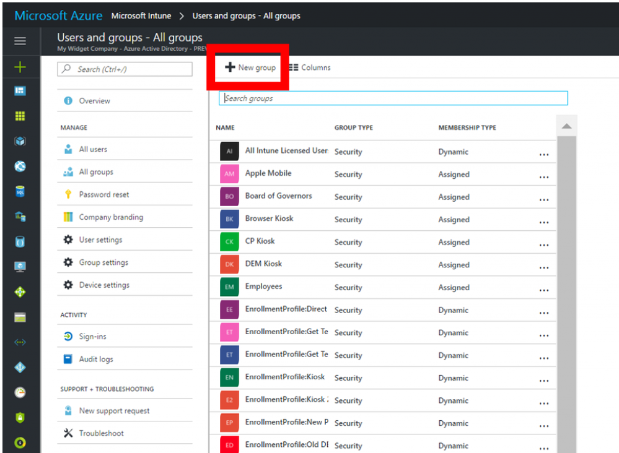The width and height of the screenshot is (619, 453).
Task: Click the cube Resource groups icon
Action: (20, 141)
